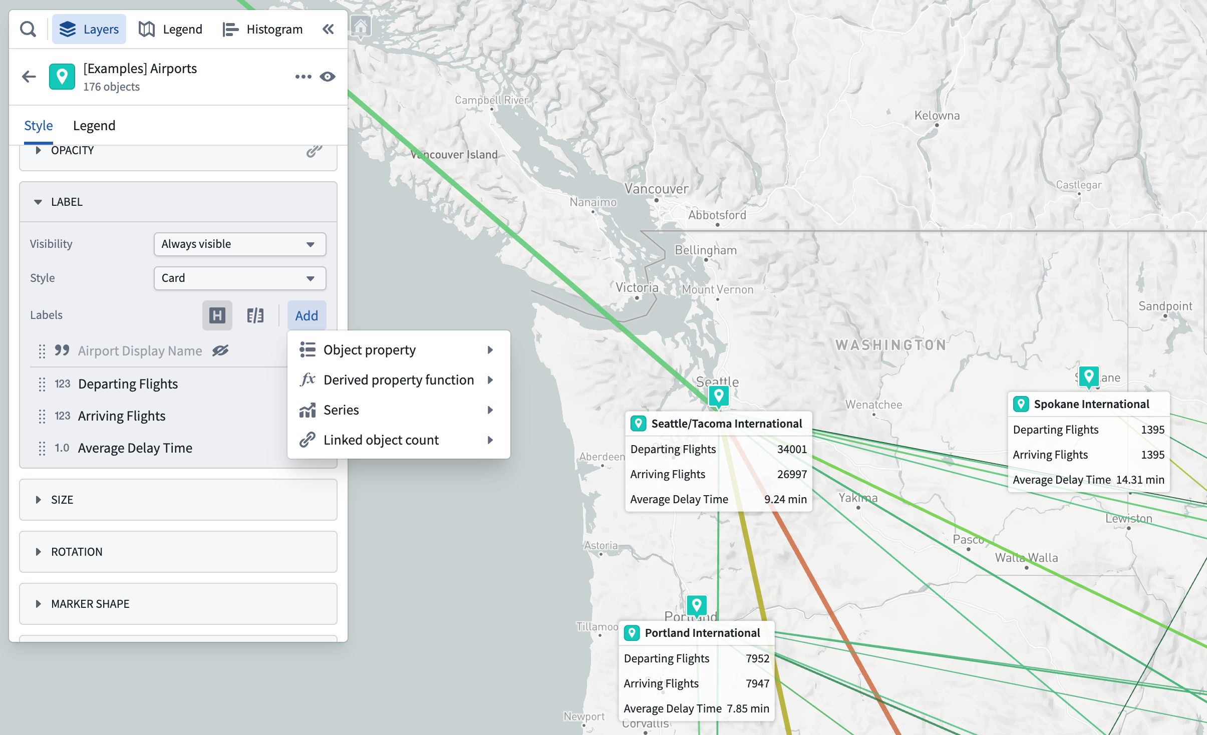Viewport: 1207px width, 735px height.
Task: Open the Histogram panel
Action: click(x=262, y=29)
